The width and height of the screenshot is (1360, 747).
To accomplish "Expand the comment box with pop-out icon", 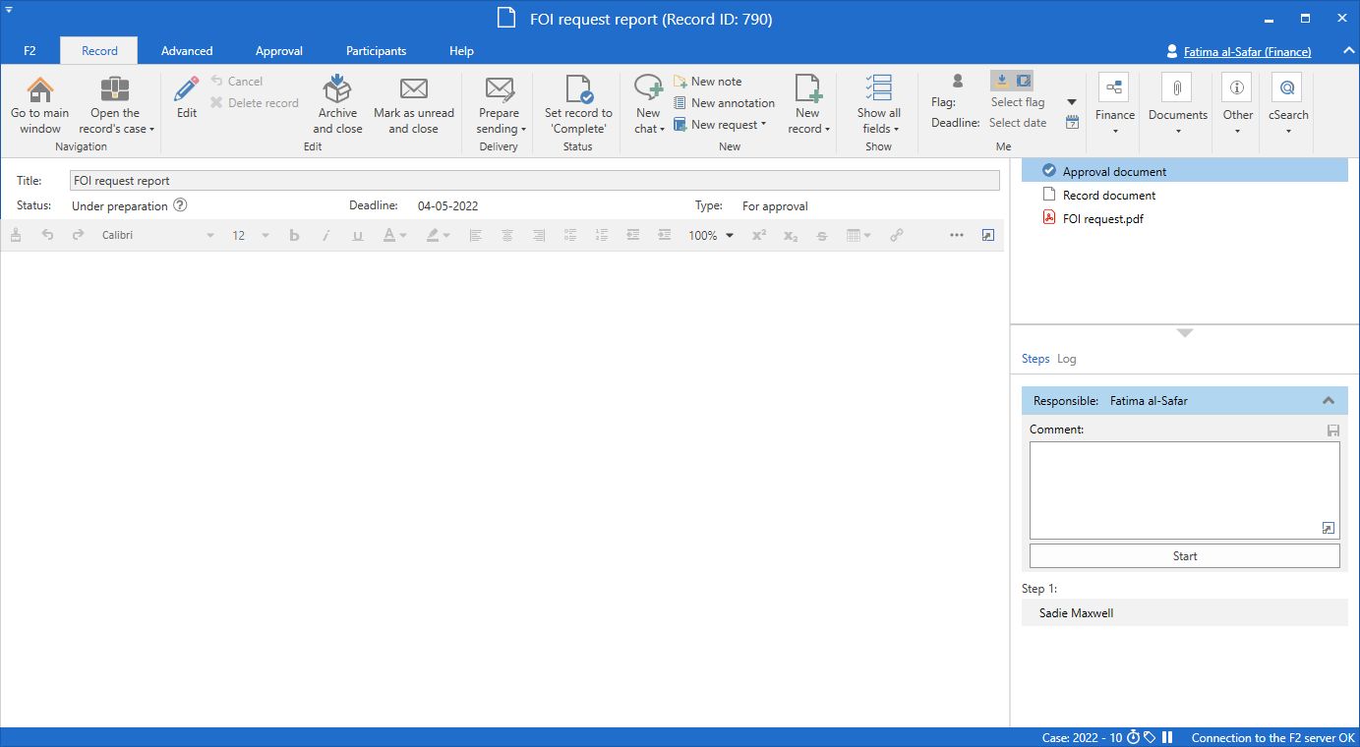I will pos(1328,529).
